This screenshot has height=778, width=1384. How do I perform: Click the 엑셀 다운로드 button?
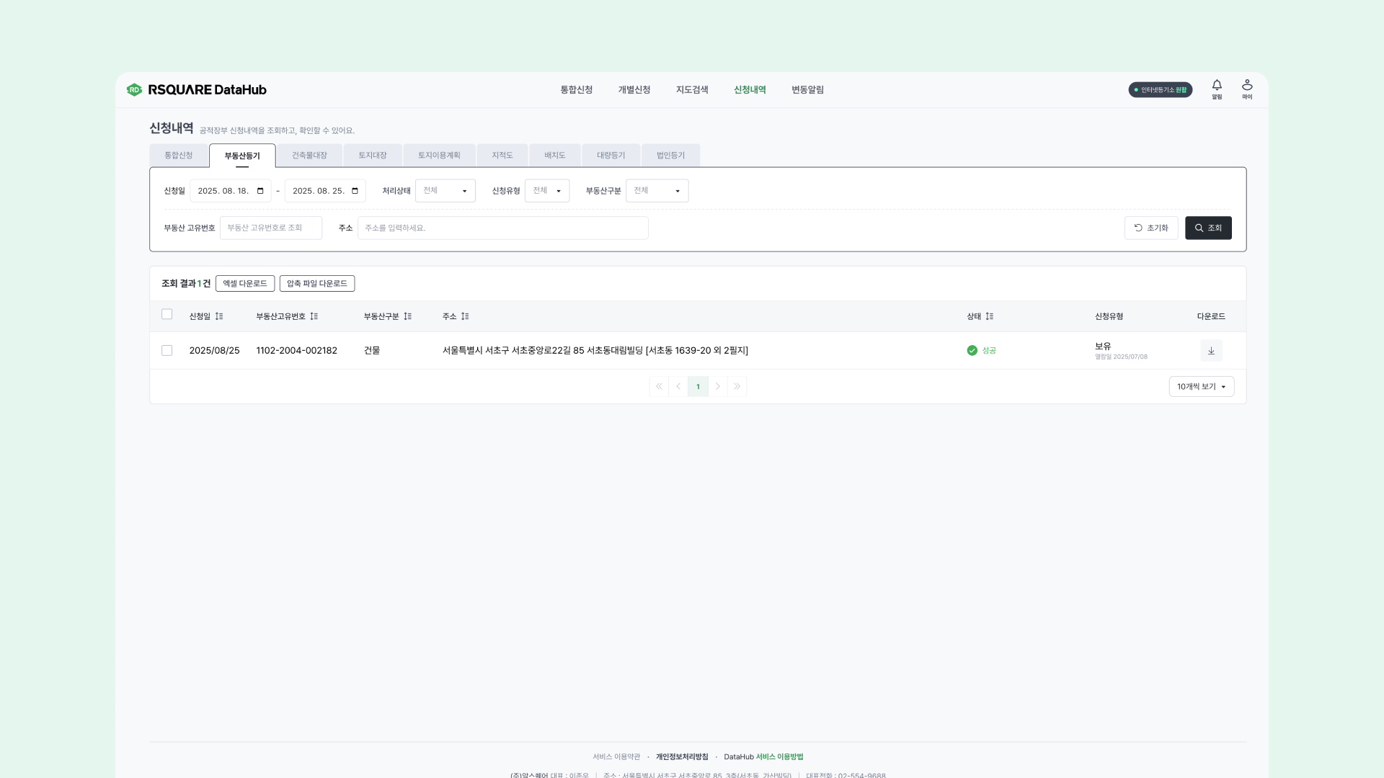pos(245,284)
